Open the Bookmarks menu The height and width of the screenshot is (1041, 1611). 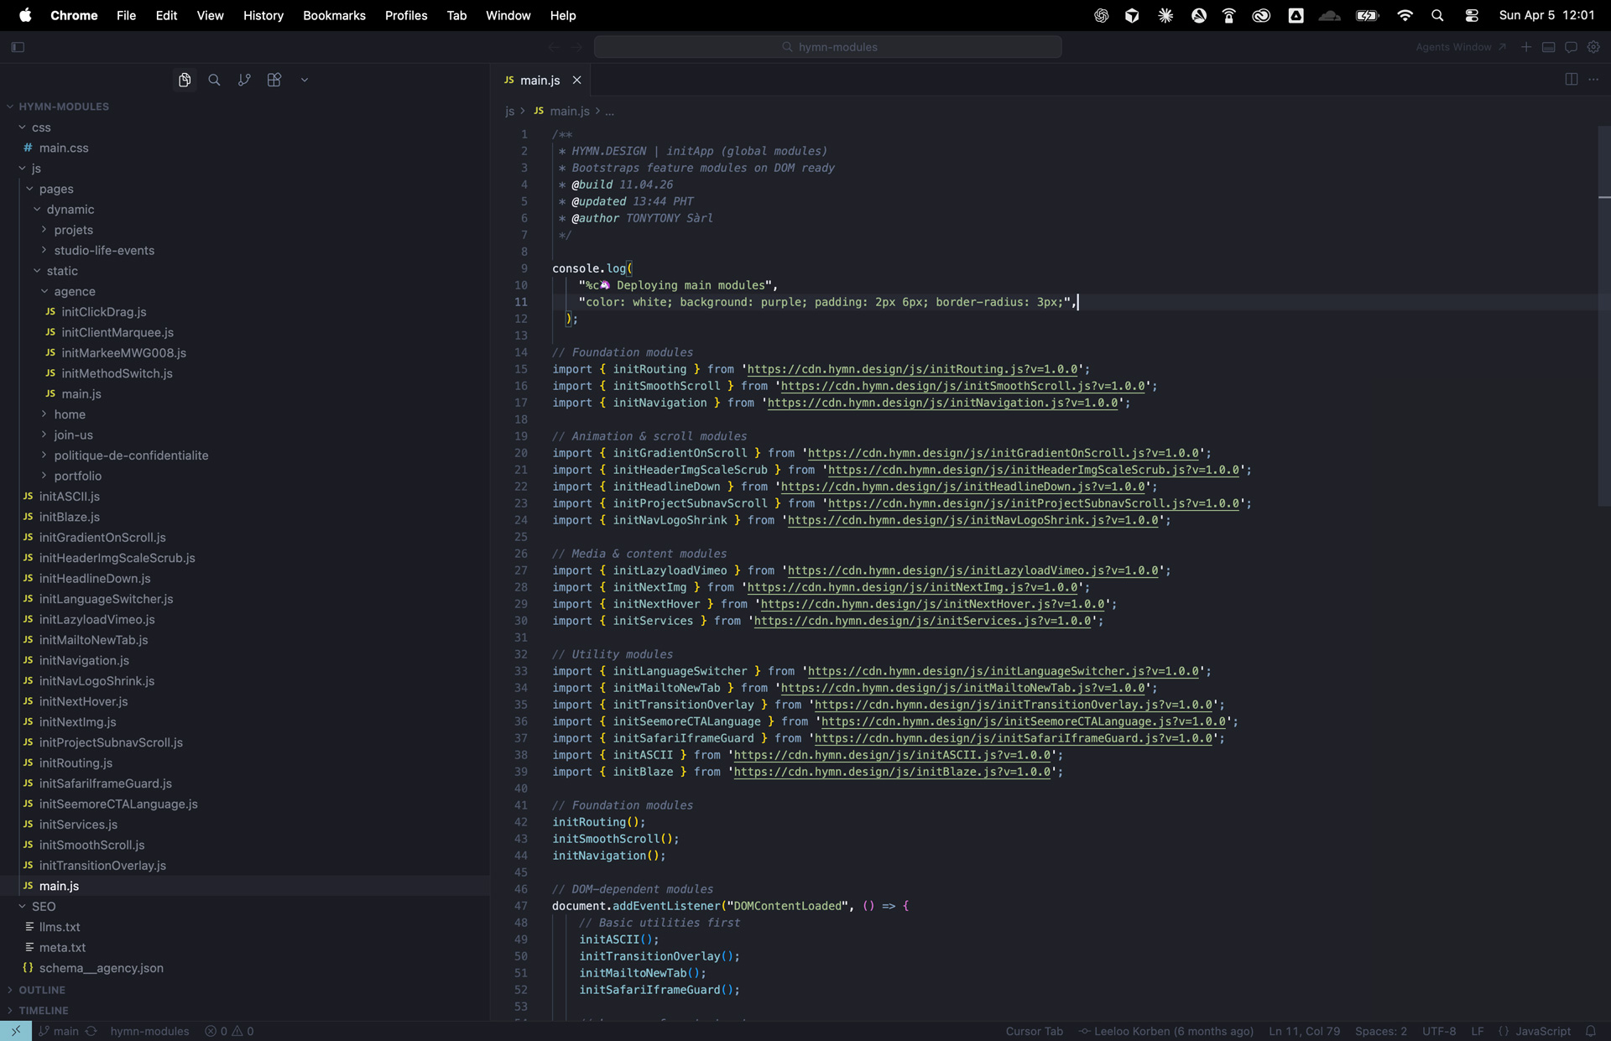[334, 15]
